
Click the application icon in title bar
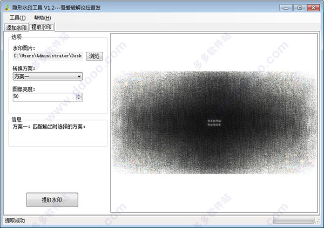click(8, 8)
